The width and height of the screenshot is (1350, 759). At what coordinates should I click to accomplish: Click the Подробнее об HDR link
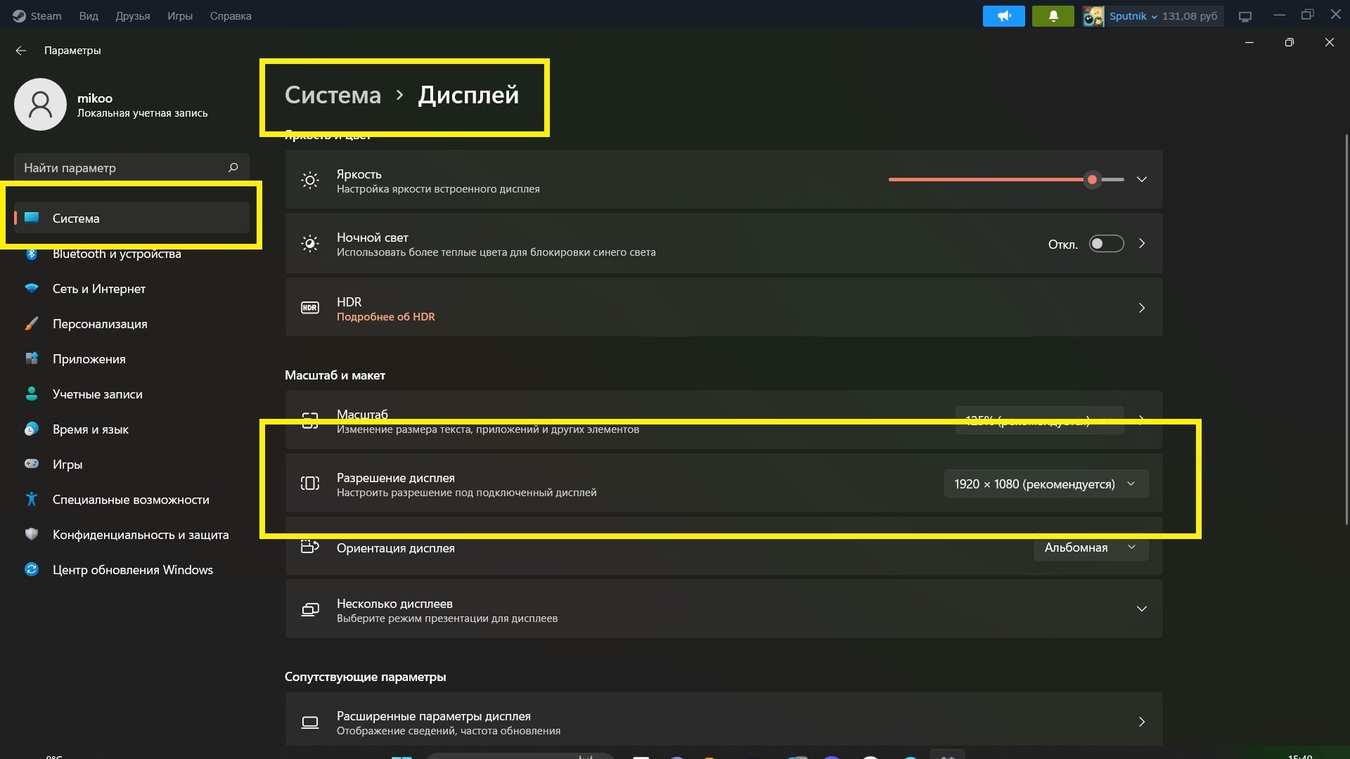385,317
